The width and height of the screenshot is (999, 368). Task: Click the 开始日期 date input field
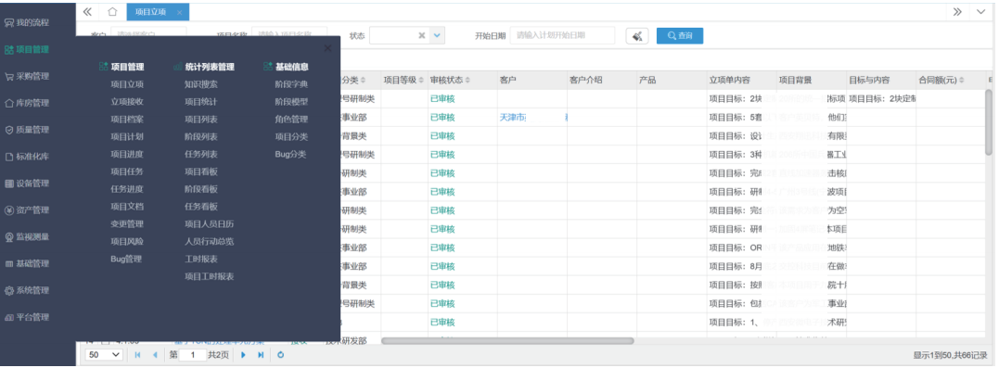[x=562, y=35]
